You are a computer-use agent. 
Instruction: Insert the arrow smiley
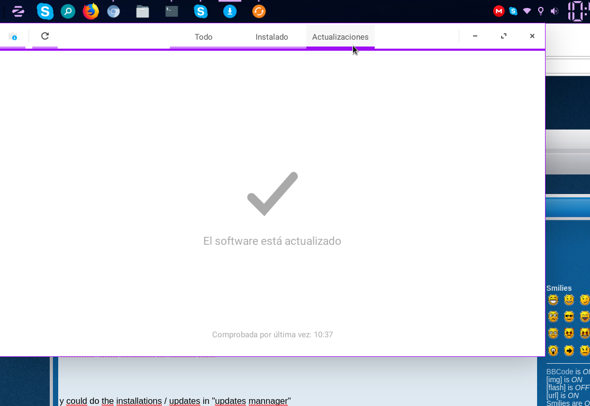[x=569, y=350]
